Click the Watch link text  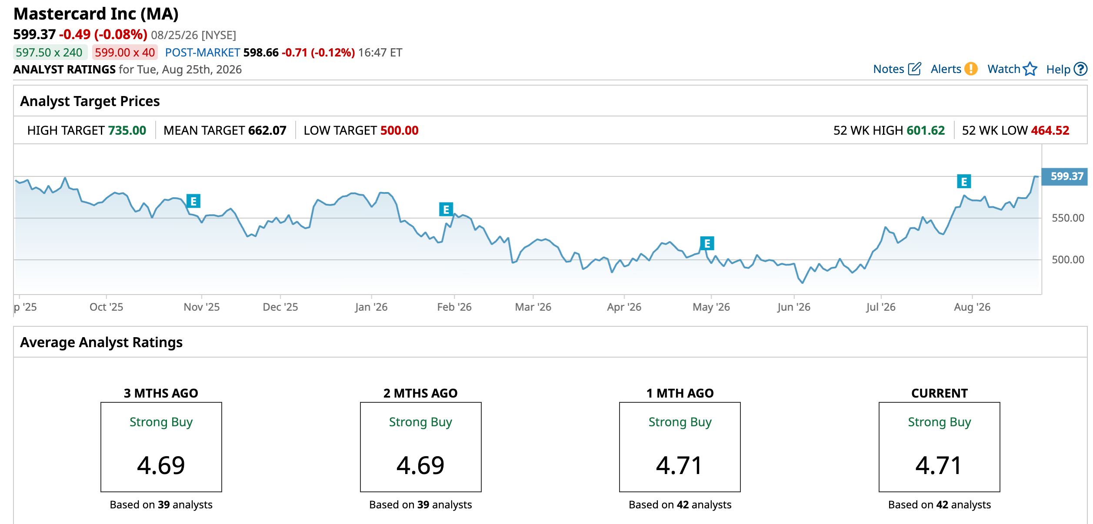1004,69
